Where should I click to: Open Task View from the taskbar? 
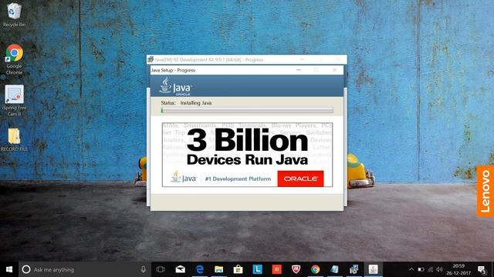[x=161, y=269]
